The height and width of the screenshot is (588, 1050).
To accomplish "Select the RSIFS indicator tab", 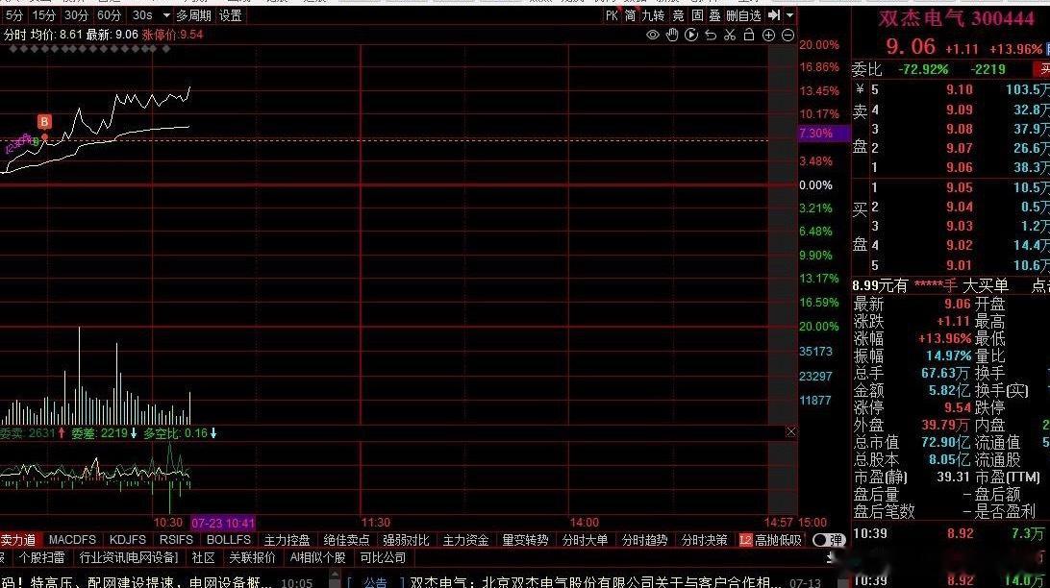I will point(176,539).
